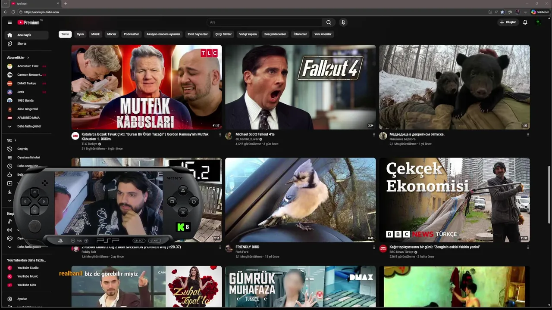Open the Cartoon Network subscription

click(x=27, y=74)
